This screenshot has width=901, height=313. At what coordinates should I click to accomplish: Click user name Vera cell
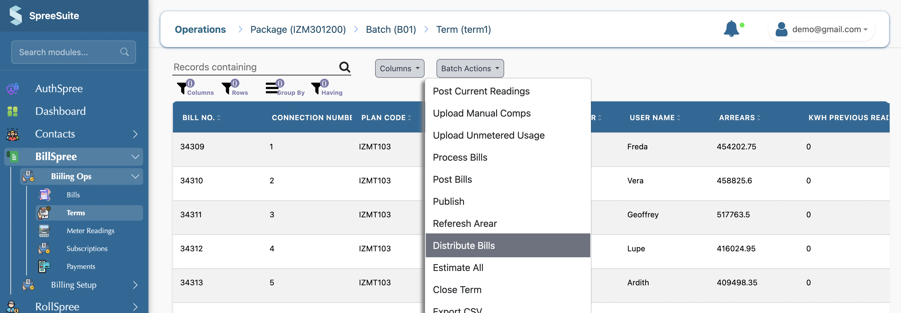(635, 181)
